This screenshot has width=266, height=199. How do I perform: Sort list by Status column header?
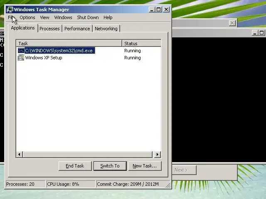point(141,44)
